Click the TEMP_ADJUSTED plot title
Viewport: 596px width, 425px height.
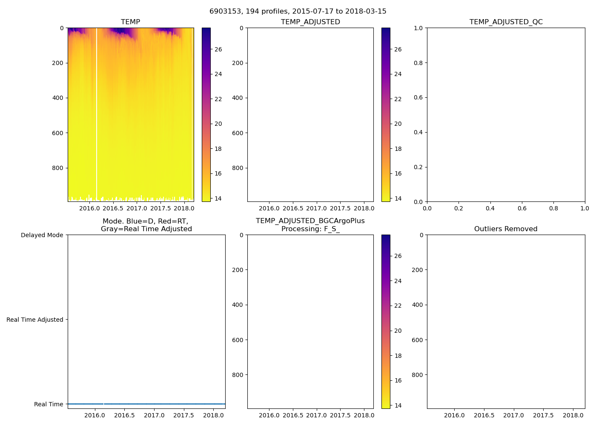(x=310, y=22)
